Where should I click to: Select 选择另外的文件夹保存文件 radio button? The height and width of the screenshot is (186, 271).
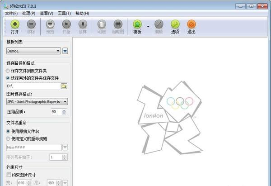(x=8, y=78)
